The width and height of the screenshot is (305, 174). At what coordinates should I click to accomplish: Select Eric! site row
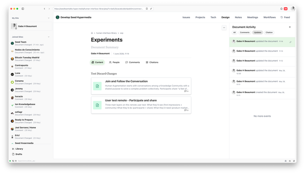click(31, 137)
